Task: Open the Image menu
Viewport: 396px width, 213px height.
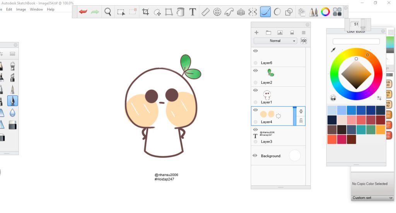Action: tap(21, 9)
